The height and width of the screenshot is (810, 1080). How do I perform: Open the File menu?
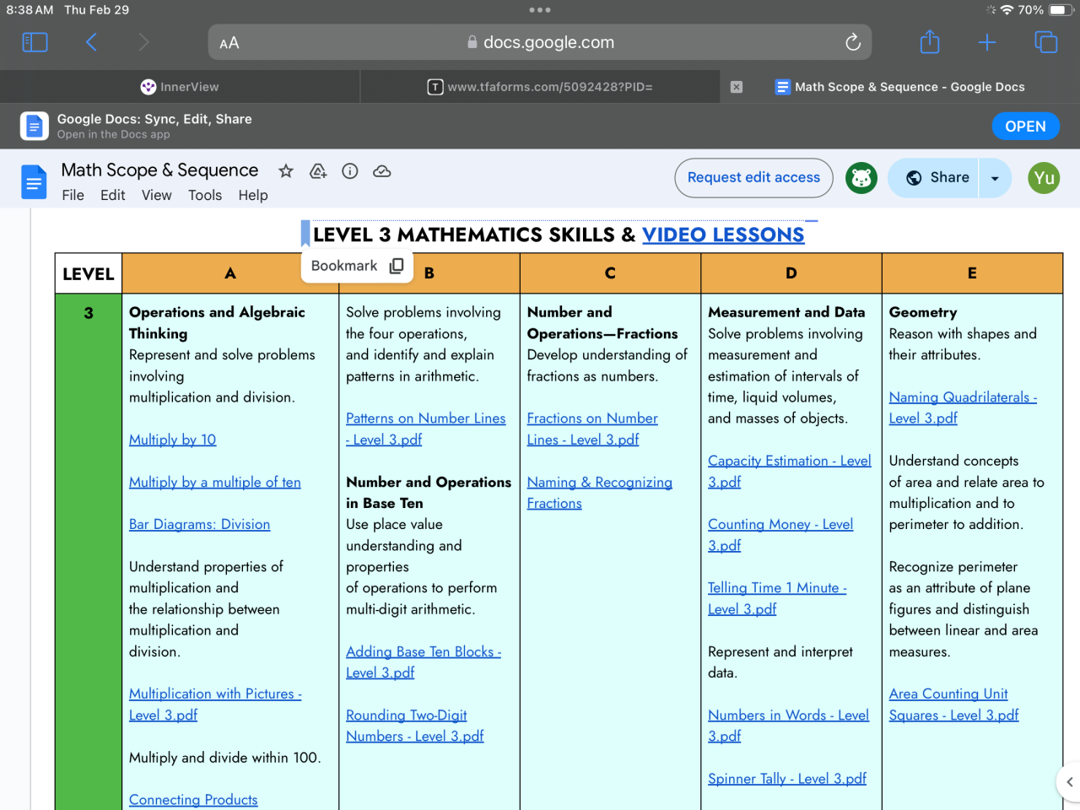[x=73, y=195]
